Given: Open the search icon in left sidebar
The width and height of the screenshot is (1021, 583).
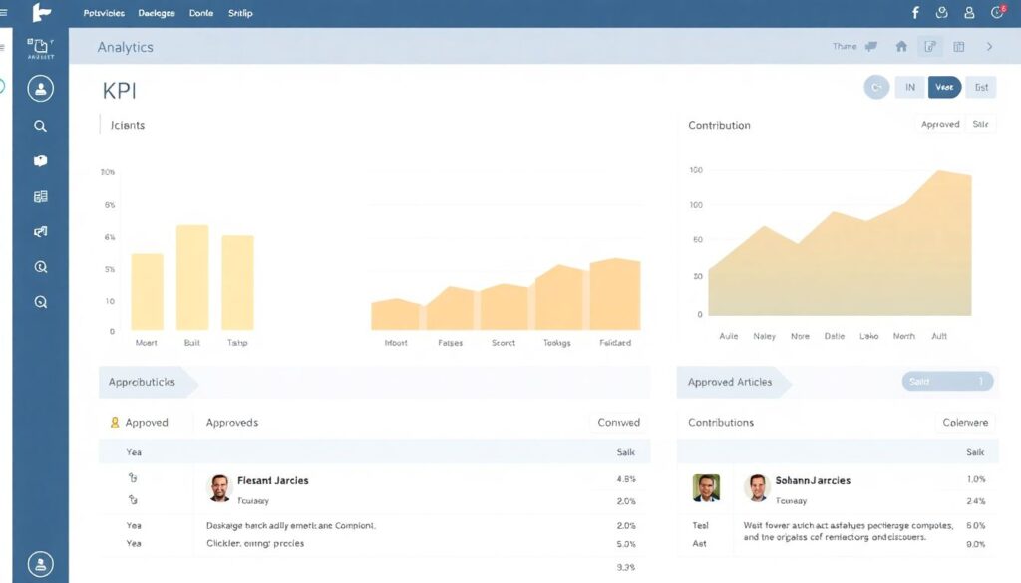Looking at the screenshot, I should point(41,126).
